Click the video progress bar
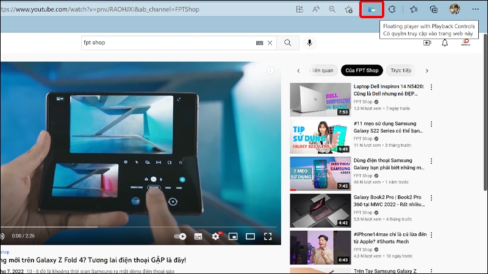The width and height of the screenshot is (488, 274). [x=139, y=227]
